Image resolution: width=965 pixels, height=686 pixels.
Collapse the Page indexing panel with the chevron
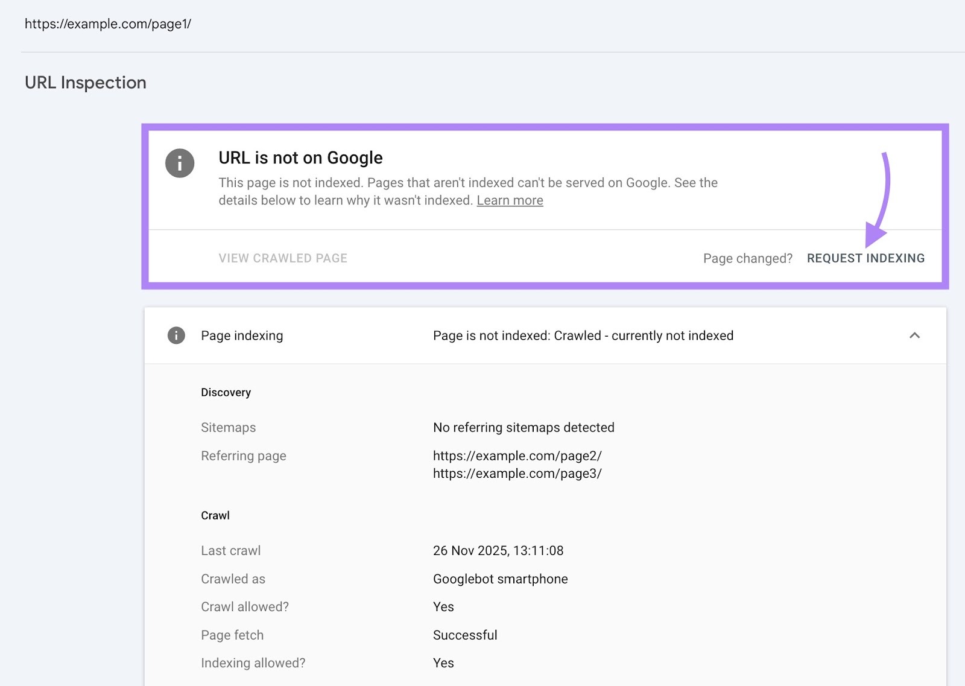(x=916, y=335)
